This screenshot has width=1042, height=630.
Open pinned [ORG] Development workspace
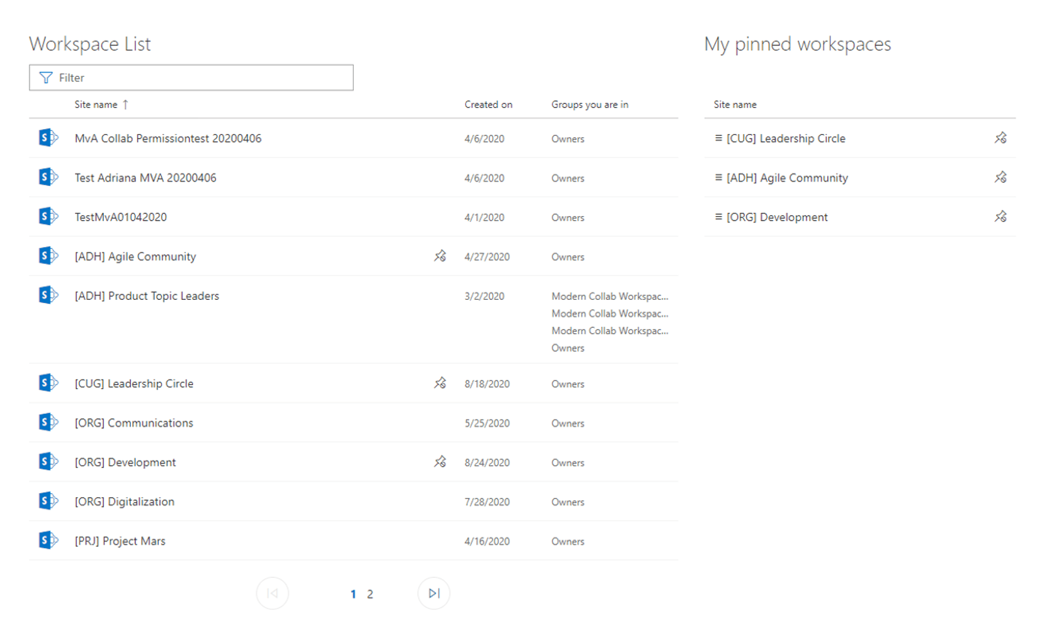777,217
